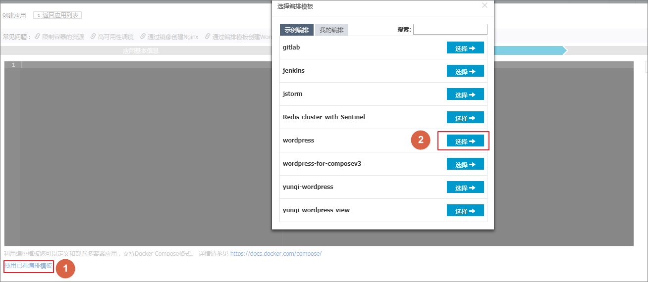
Task: Click the Redis-cluster-with-Sentinel text
Action: click(x=324, y=117)
